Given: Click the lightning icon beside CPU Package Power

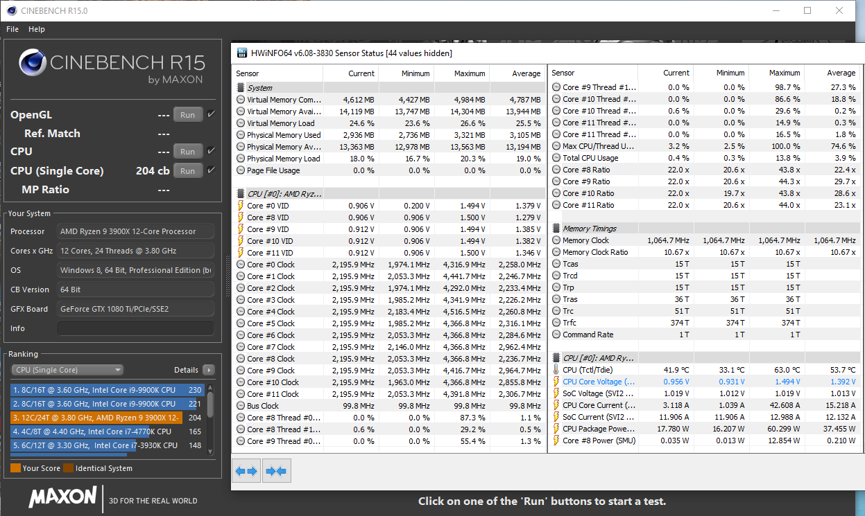Looking at the screenshot, I should (556, 429).
